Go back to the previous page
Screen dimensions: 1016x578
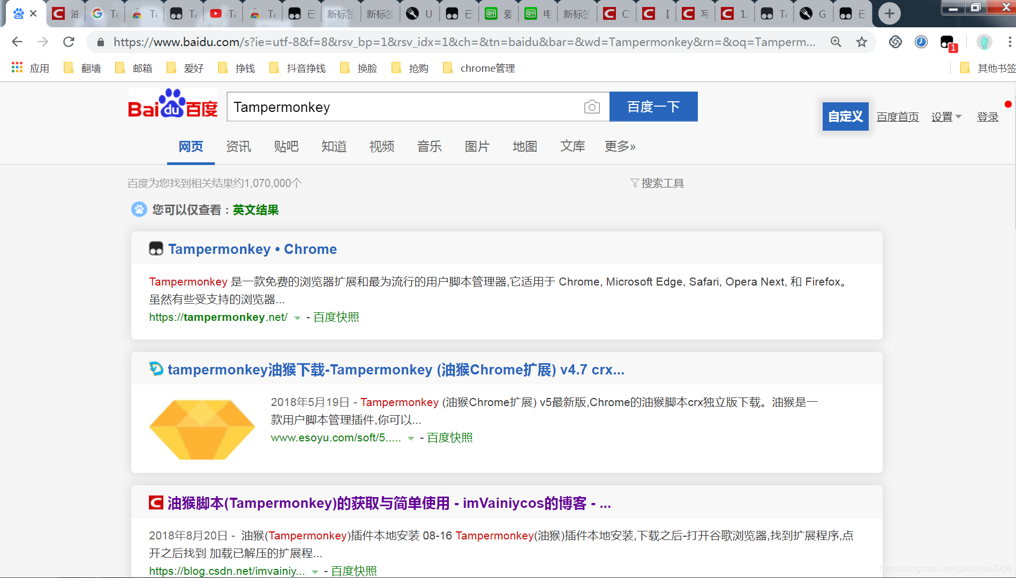click(x=17, y=42)
